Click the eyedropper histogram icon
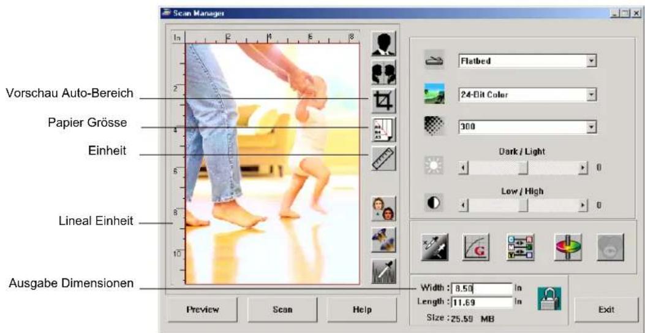This screenshot has height=333, width=645. [383, 272]
